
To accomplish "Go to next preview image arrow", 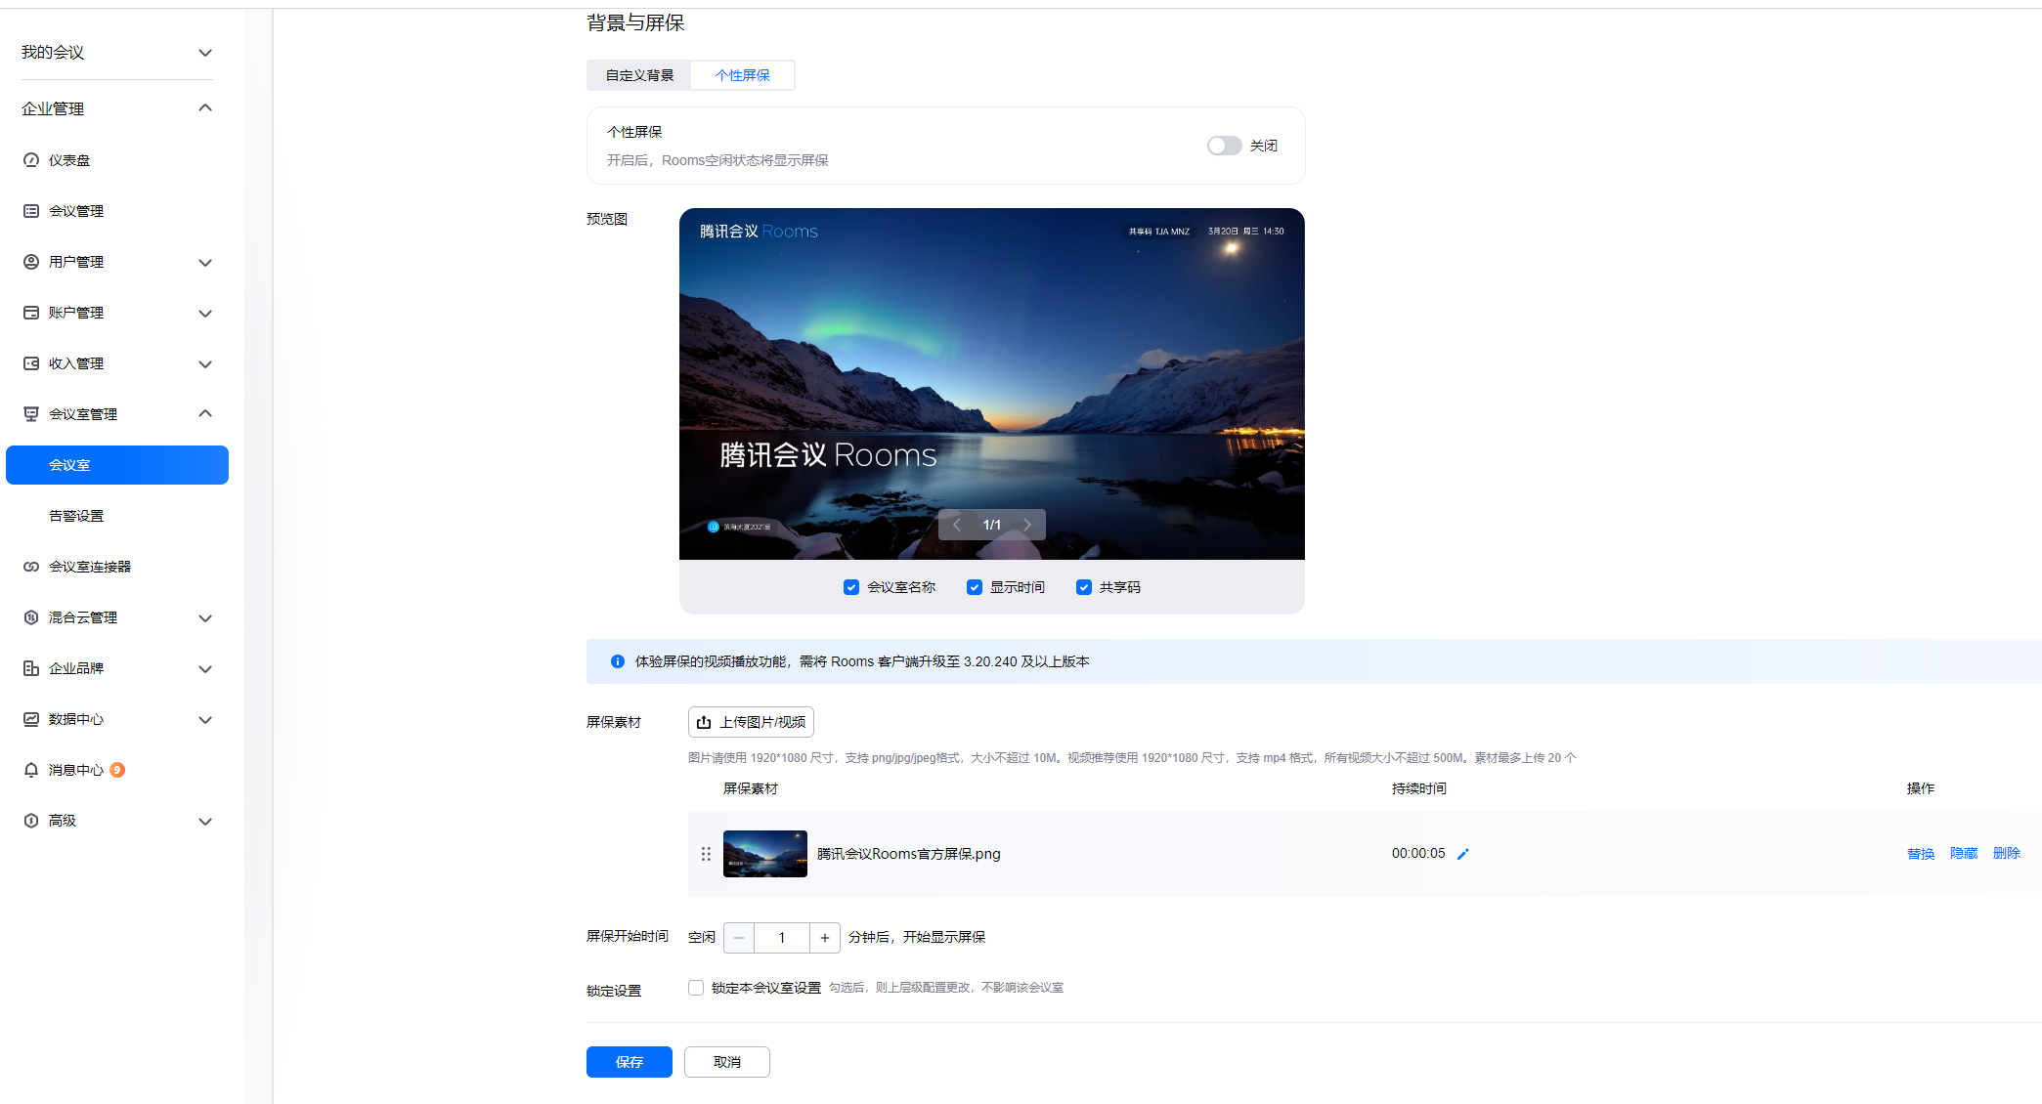I will point(1027,525).
